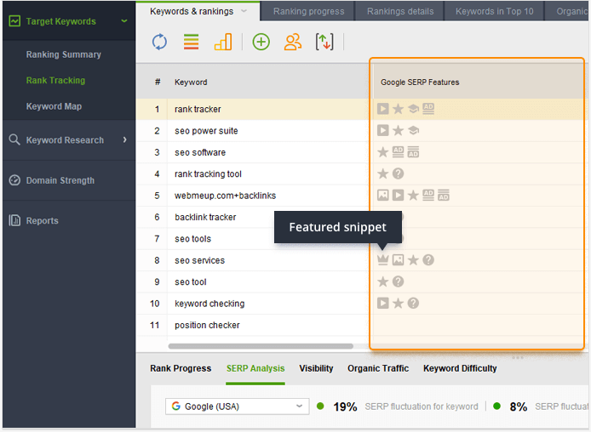
Task: Click the Keyword Research magnifier icon
Action: click(x=14, y=139)
